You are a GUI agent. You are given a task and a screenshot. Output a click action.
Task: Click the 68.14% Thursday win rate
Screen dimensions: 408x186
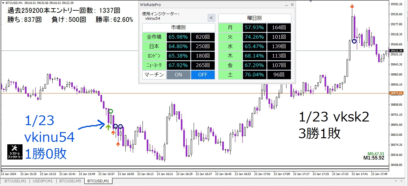point(255,56)
